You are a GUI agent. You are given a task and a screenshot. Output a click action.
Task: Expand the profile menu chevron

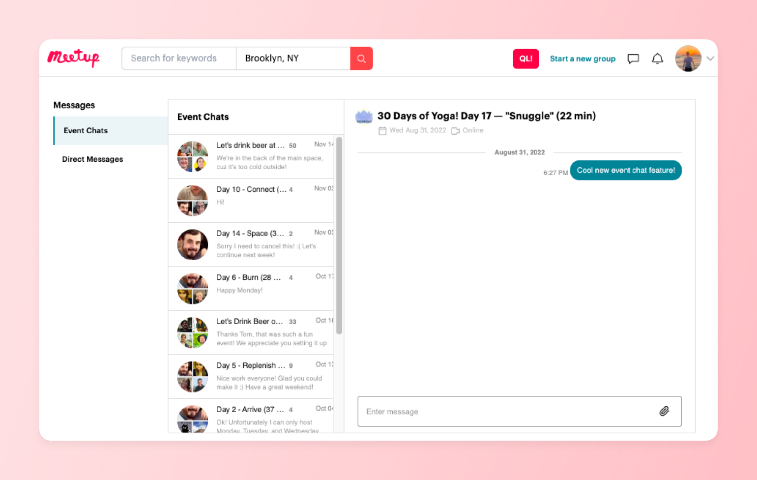pyautogui.click(x=710, y=59)
